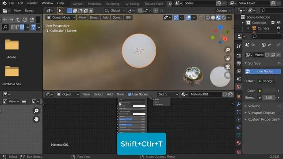Open Slot 1 material slot dropdown

168,94
